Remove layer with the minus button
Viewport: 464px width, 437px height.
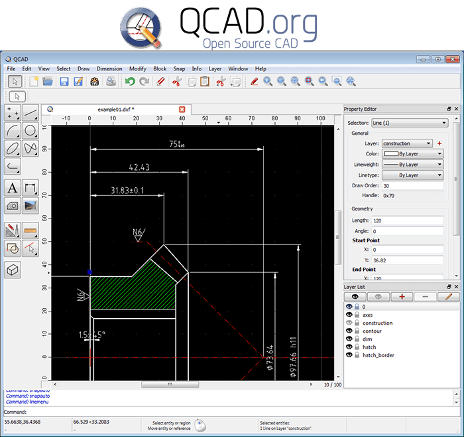(x=426, y=297)
